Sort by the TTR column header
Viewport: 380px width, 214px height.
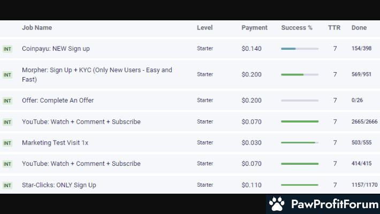tap(334, 28)
